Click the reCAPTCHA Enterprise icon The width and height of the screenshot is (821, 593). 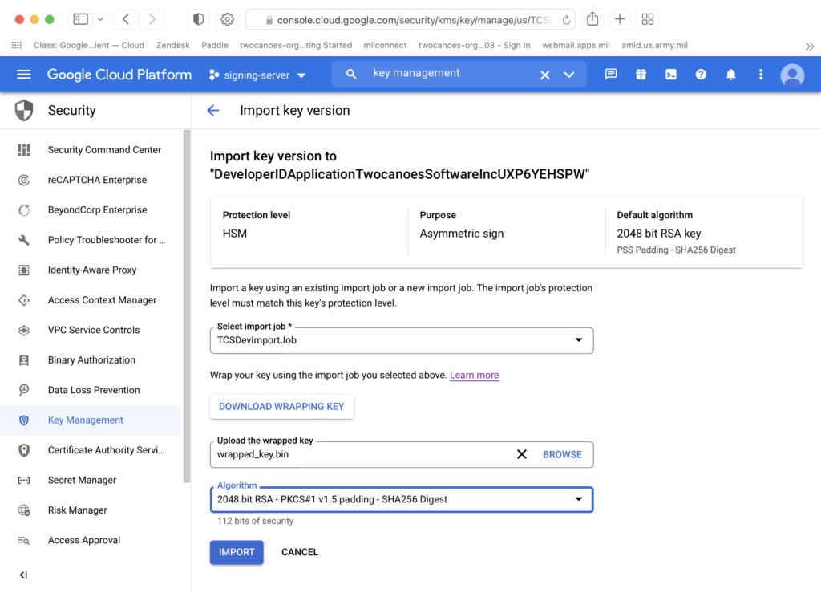(23, 180)
